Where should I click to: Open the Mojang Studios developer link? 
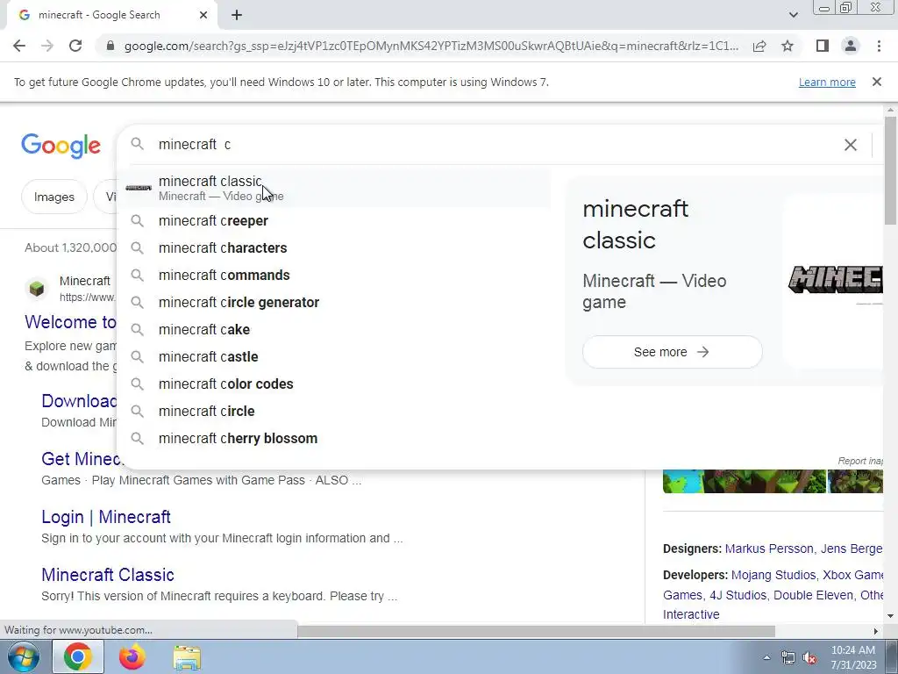[x=773, y=575]
